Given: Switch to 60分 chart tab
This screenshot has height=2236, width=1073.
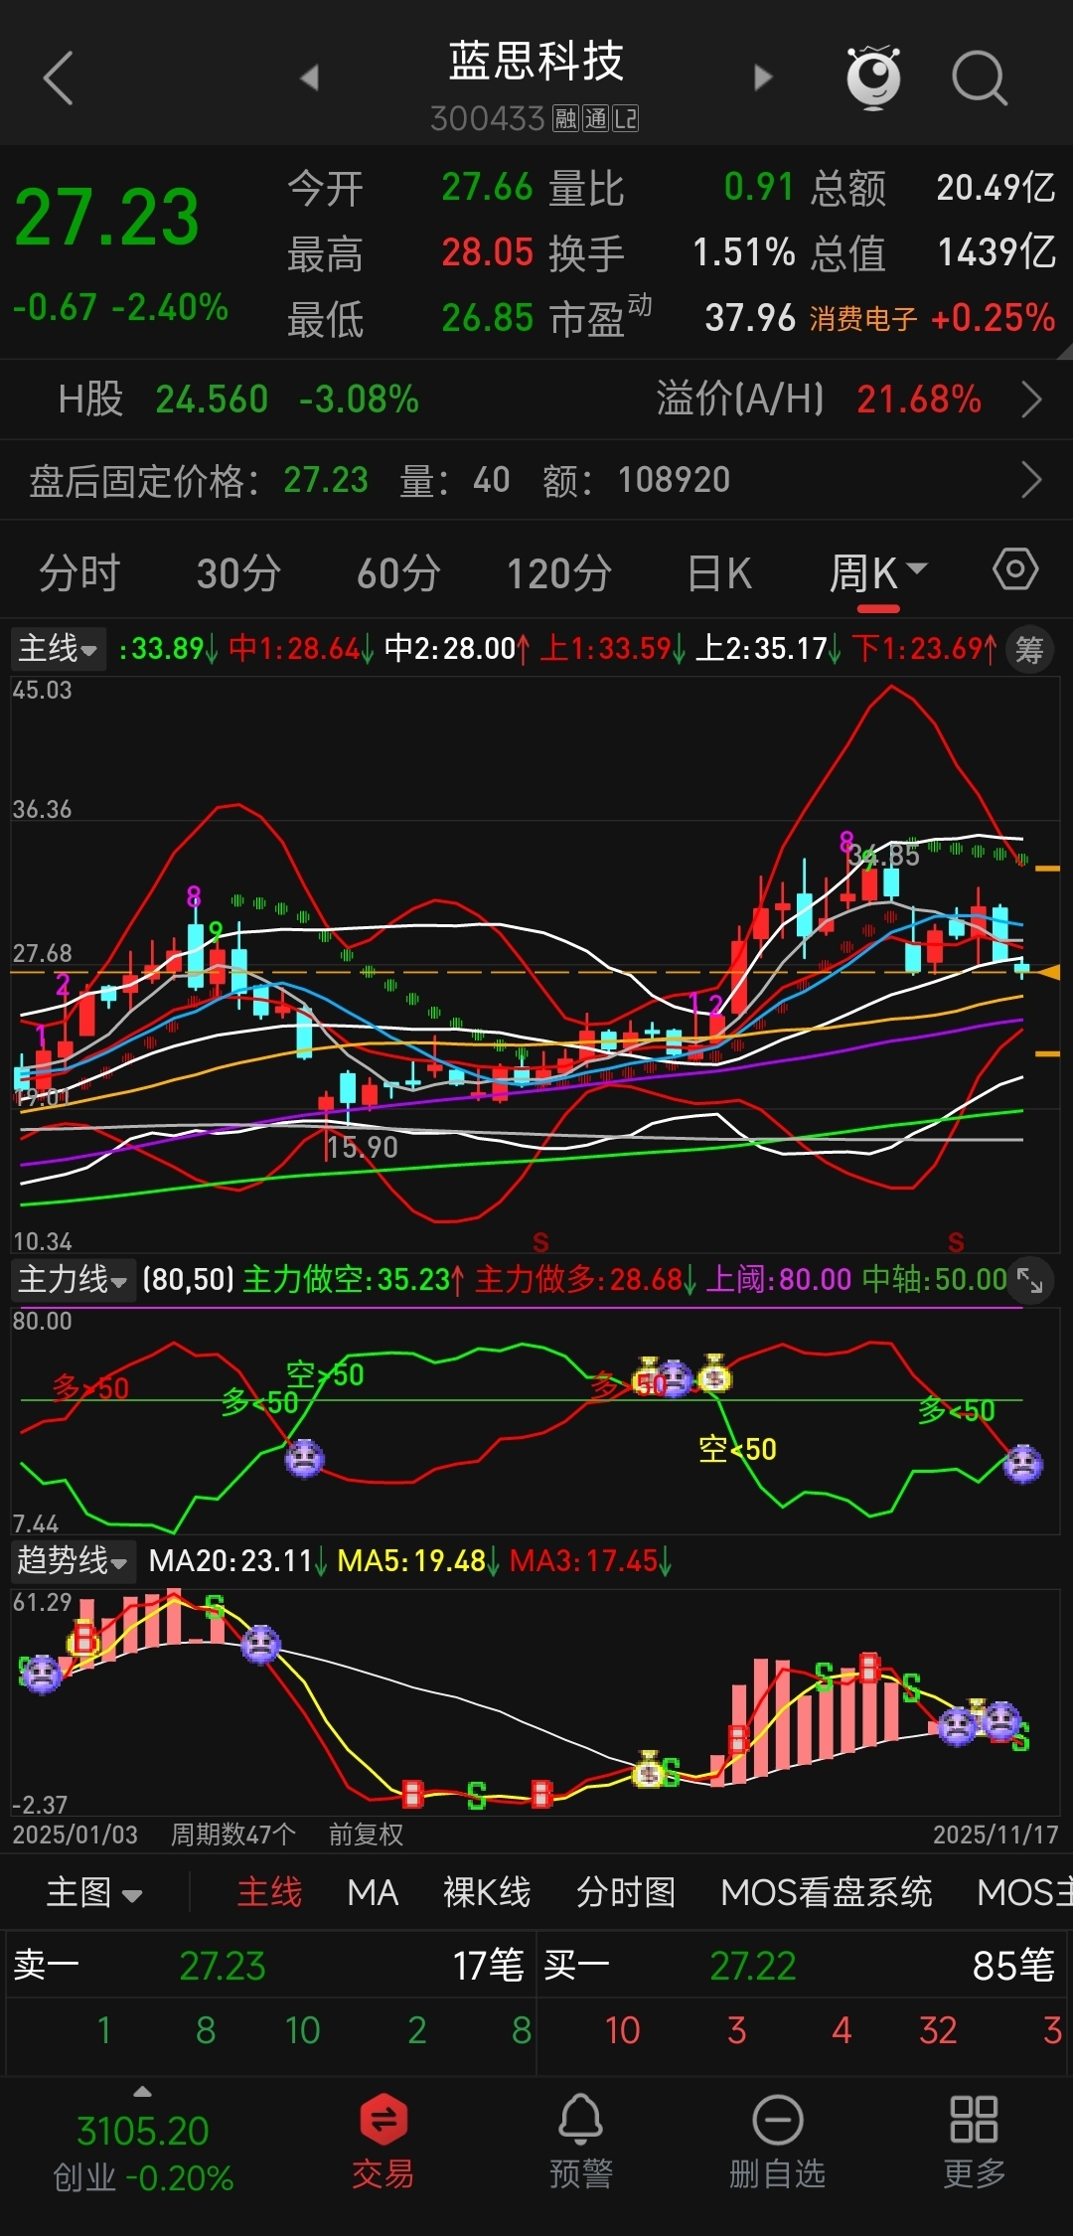Looking at the screenshot, I should click(398, 573).
